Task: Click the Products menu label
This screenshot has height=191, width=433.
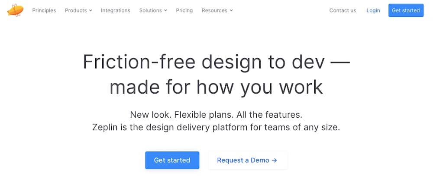Action: (x=76, y=10)
